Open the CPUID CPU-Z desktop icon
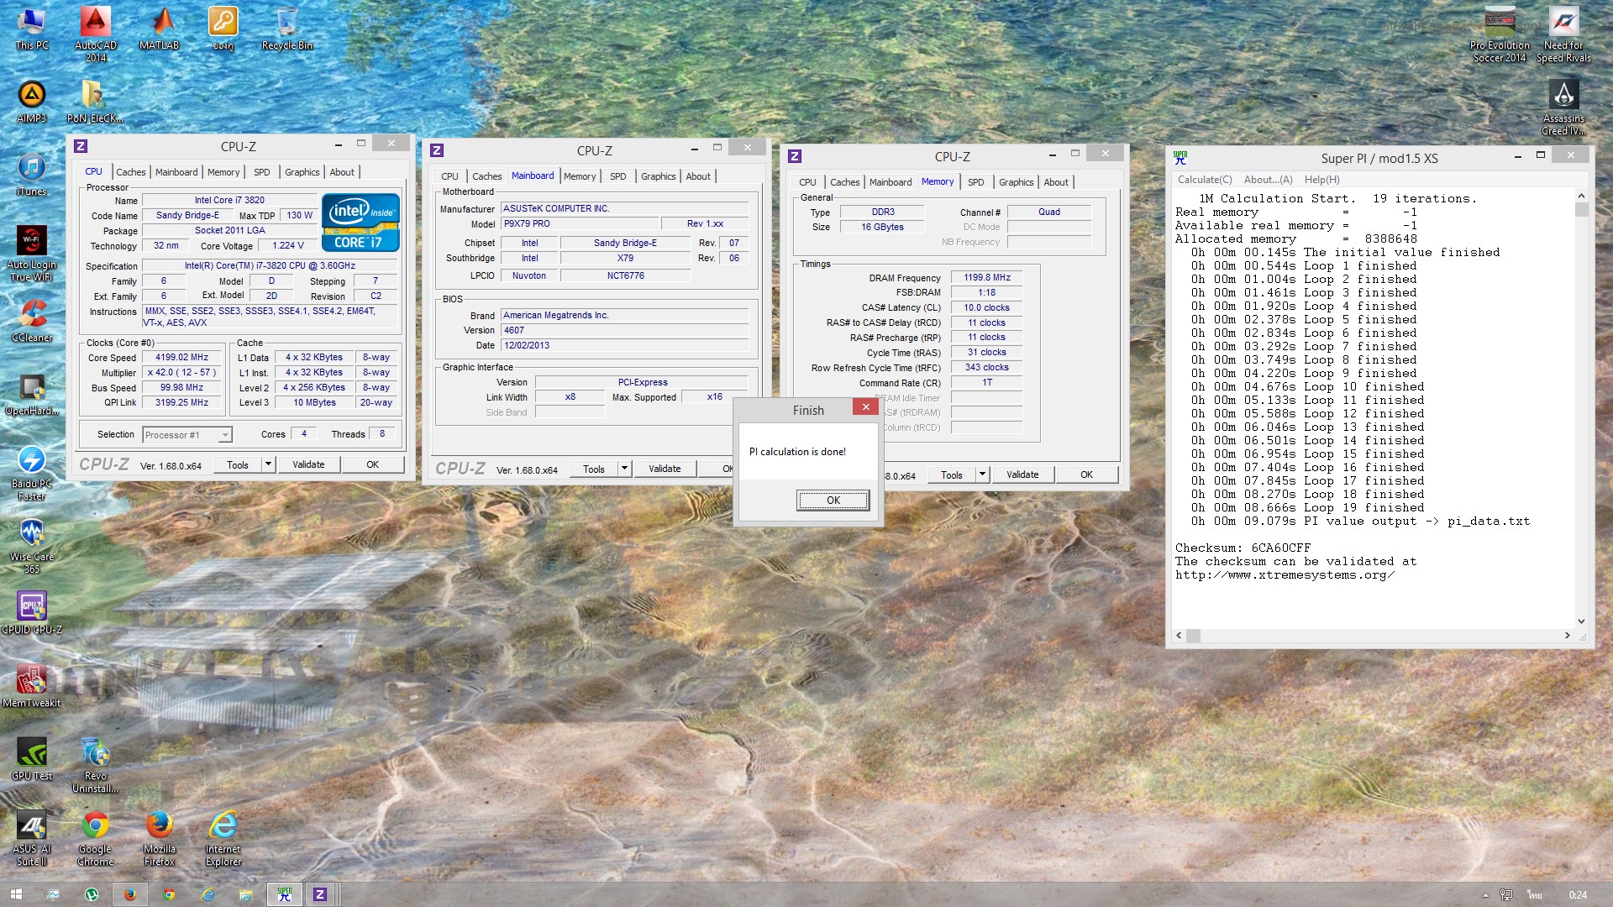Screen dimensions: 1613x907 click(x=32, y=606)
